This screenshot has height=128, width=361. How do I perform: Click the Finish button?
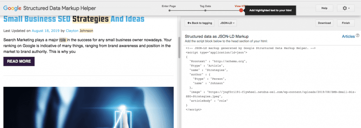[346, 23]
